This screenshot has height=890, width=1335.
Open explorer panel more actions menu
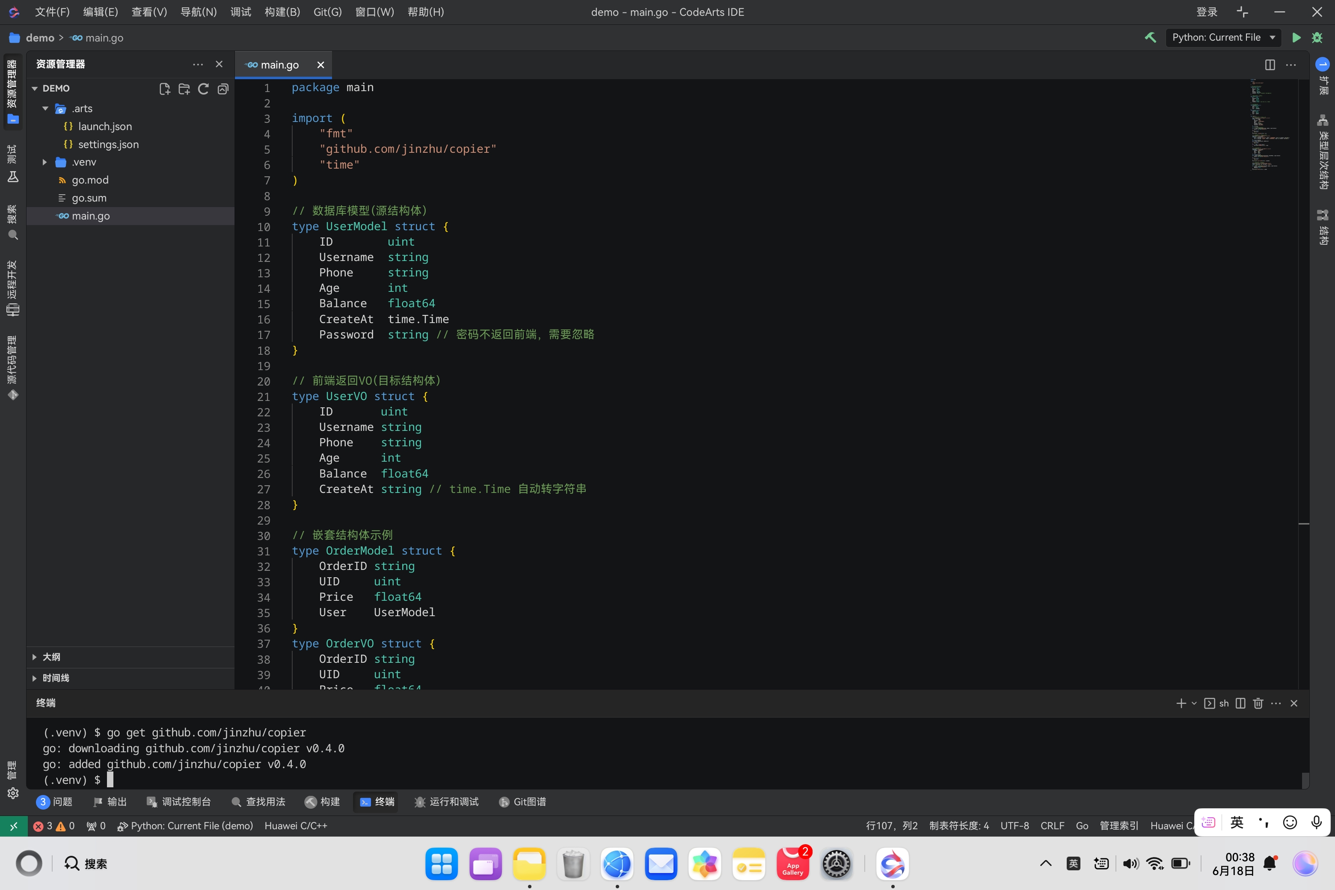tap(198, 64)
